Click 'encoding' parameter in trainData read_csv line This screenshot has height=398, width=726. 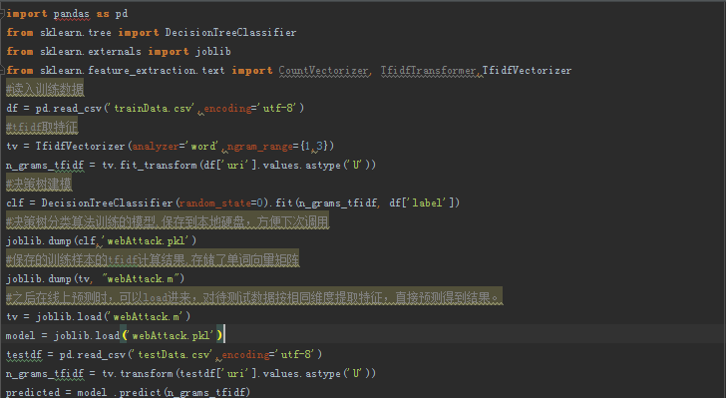click(x=227, y=109)
